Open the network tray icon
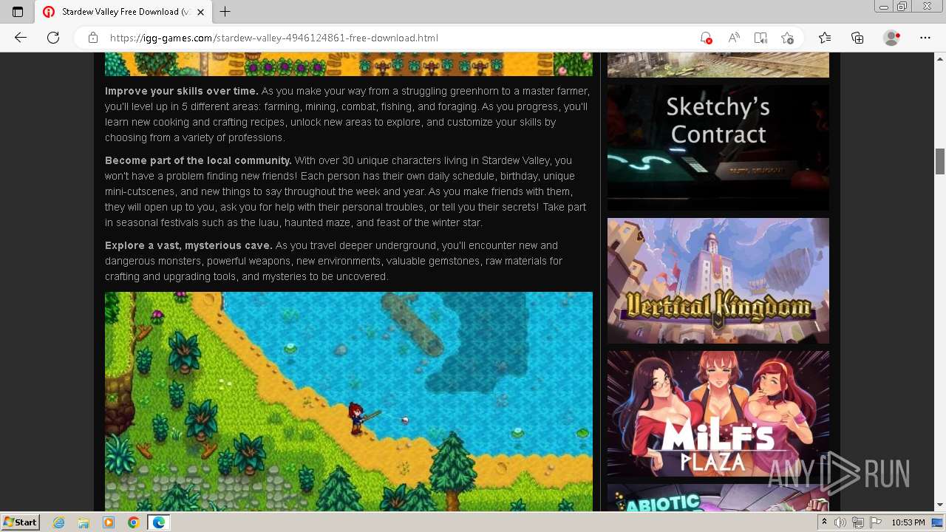Screen dimensions: 946x532 pyautogui.click(x=857, y=522)
